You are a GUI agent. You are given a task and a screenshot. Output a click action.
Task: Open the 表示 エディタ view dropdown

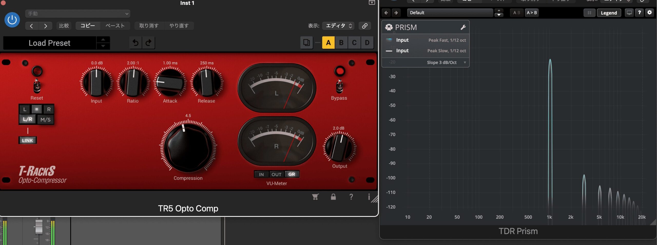[x=338, y=26]
